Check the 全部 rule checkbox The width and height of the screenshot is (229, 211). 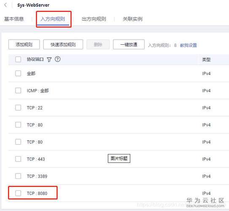[18, 73]
